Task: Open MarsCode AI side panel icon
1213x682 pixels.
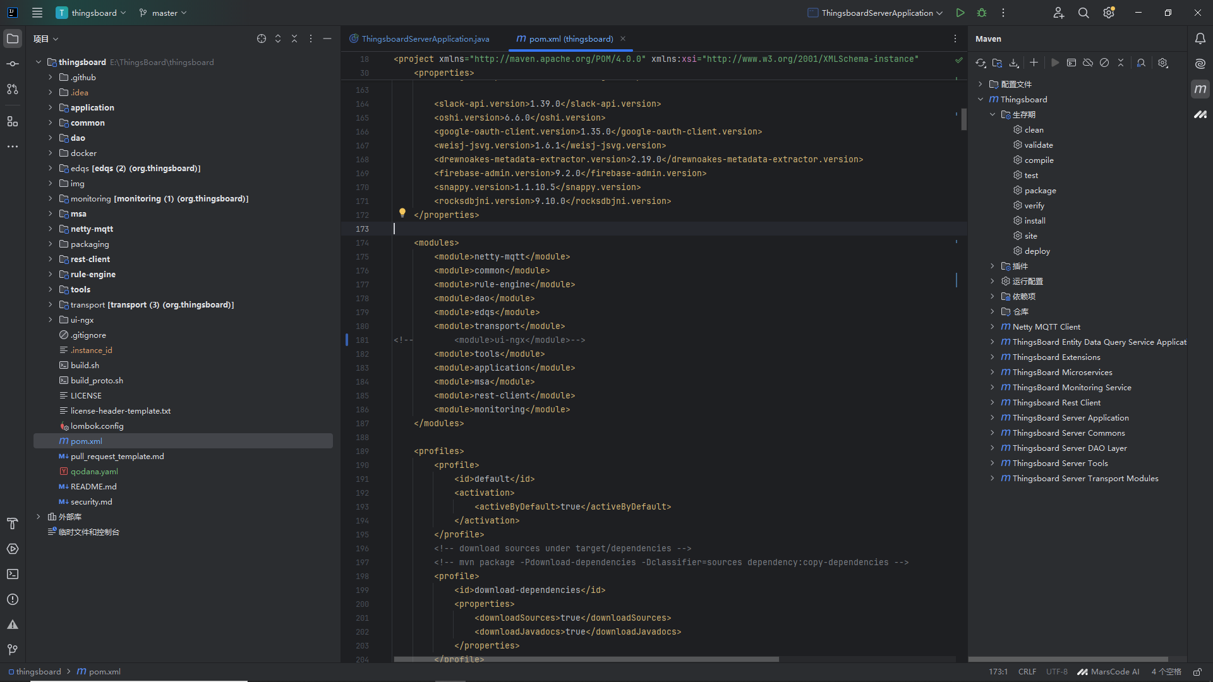Action: click(1200, 114)
